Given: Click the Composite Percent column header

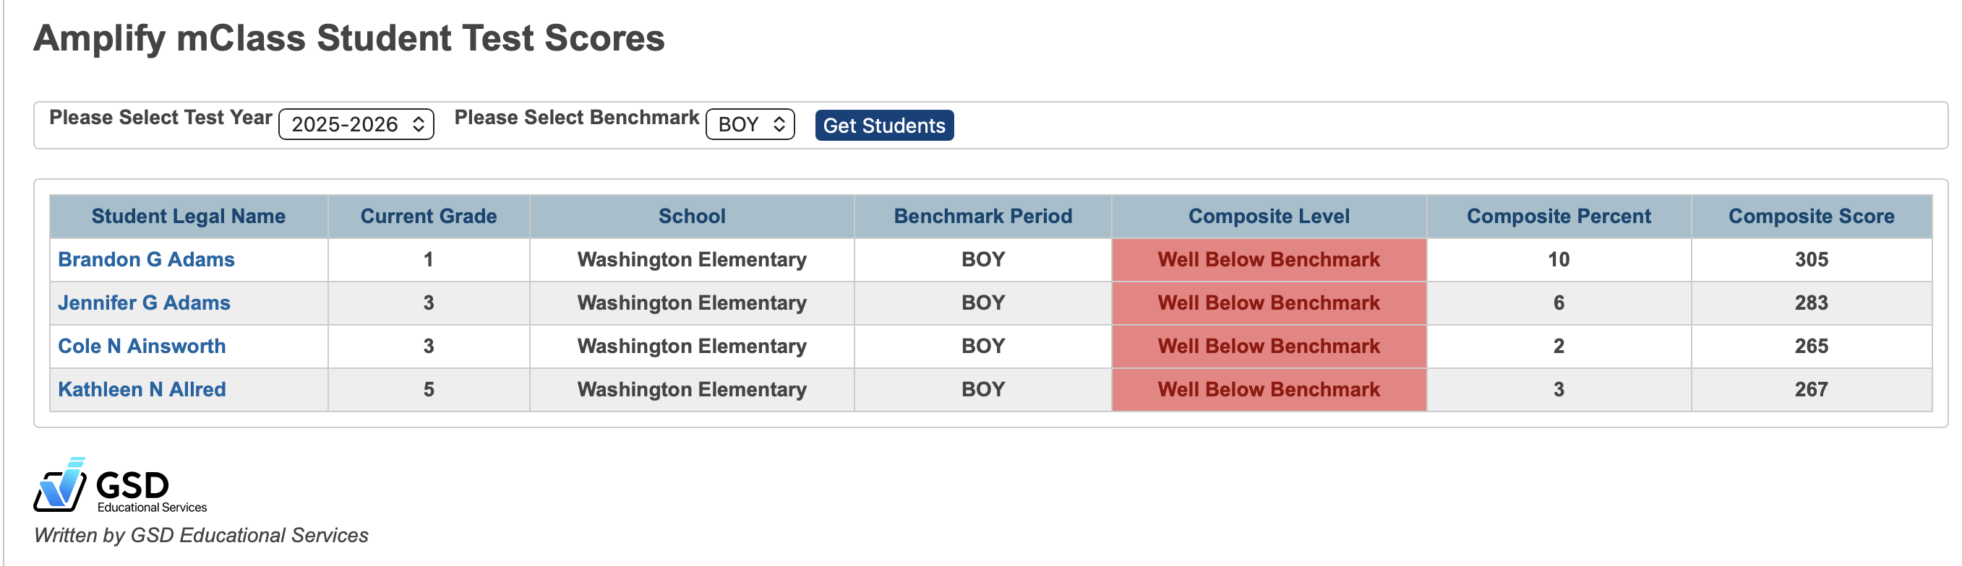Looking at the screenshot, I should click(x=1559, y=216).
